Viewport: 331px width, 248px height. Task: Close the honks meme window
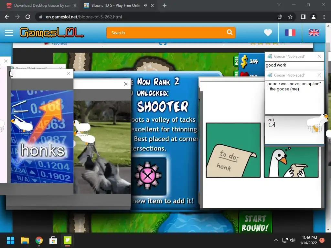[x=69, y=73]
